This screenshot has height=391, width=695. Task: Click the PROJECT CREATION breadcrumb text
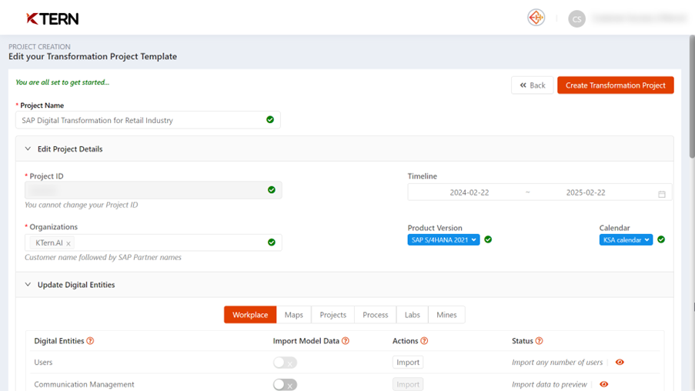coord(39,46)
